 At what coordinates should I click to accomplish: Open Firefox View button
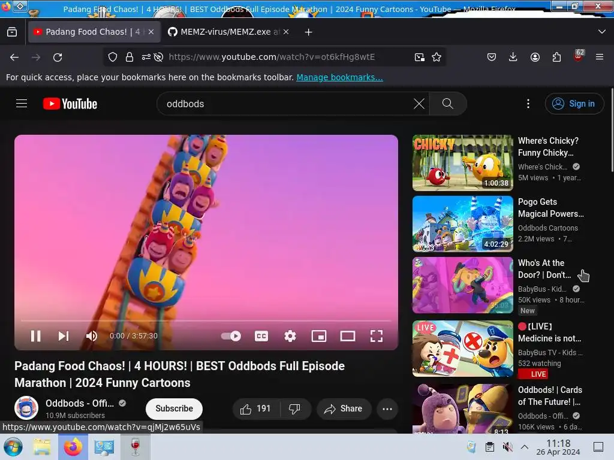pos(12,32)
